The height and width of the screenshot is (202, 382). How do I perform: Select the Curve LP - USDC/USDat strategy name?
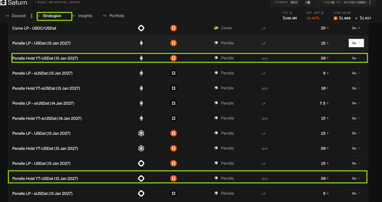[x=34, y=28]
